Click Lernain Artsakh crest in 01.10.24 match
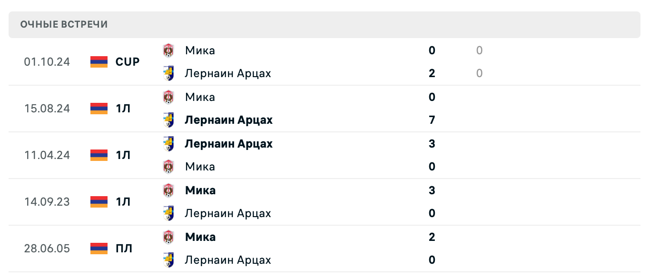Image resolution: width=650 pixels, height=279 pixels. (168, 73)
